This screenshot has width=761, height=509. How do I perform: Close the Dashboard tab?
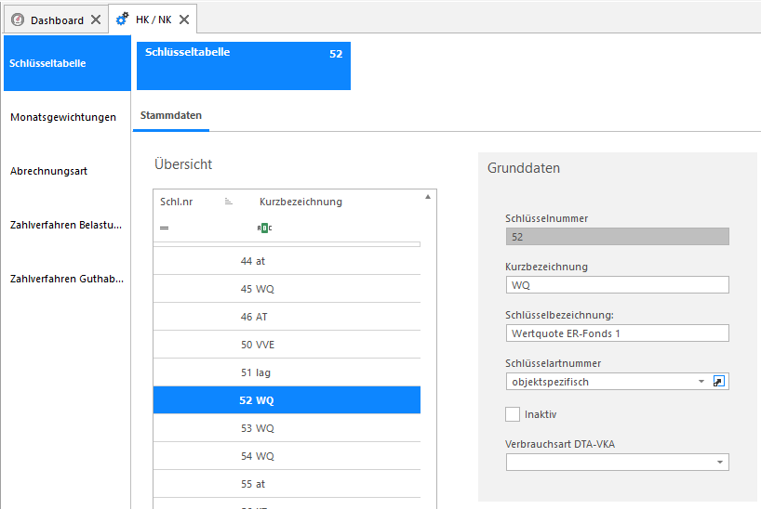click(x=96, y=20)
